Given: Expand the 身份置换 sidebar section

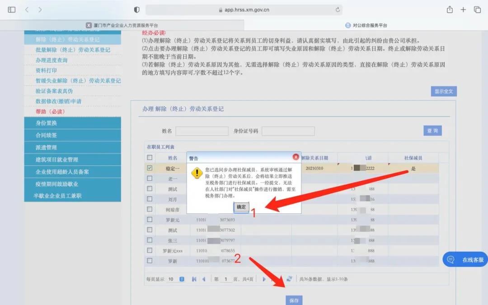Looking at the screenshot, I should pos(72,123).
